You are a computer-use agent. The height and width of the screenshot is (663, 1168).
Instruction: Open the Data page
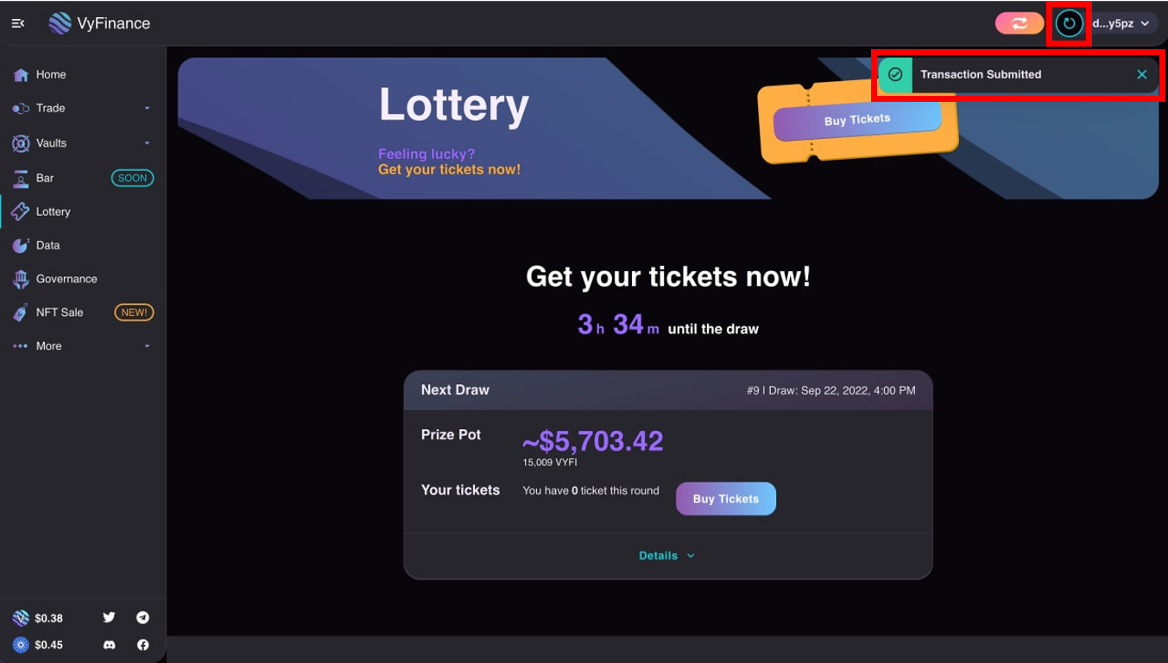(x=47, y=245)
